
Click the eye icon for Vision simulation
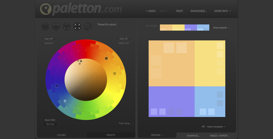pyautogui.click(x=203, y=127)
